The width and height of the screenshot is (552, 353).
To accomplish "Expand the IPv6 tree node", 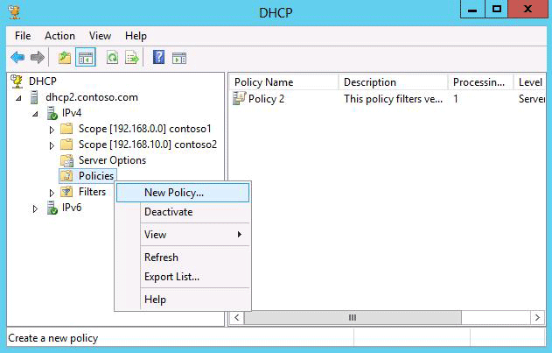I will pos(35,208).
